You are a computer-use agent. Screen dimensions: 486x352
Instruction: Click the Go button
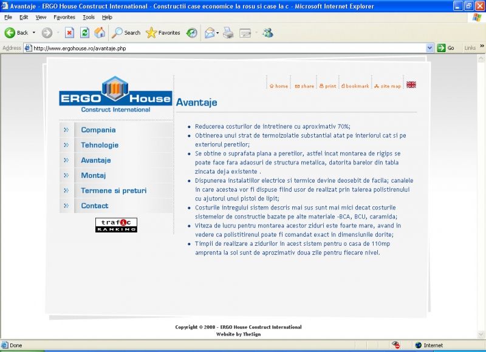(446, 48)
